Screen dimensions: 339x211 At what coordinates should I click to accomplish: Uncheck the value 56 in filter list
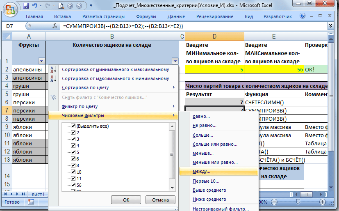[73, 185]
